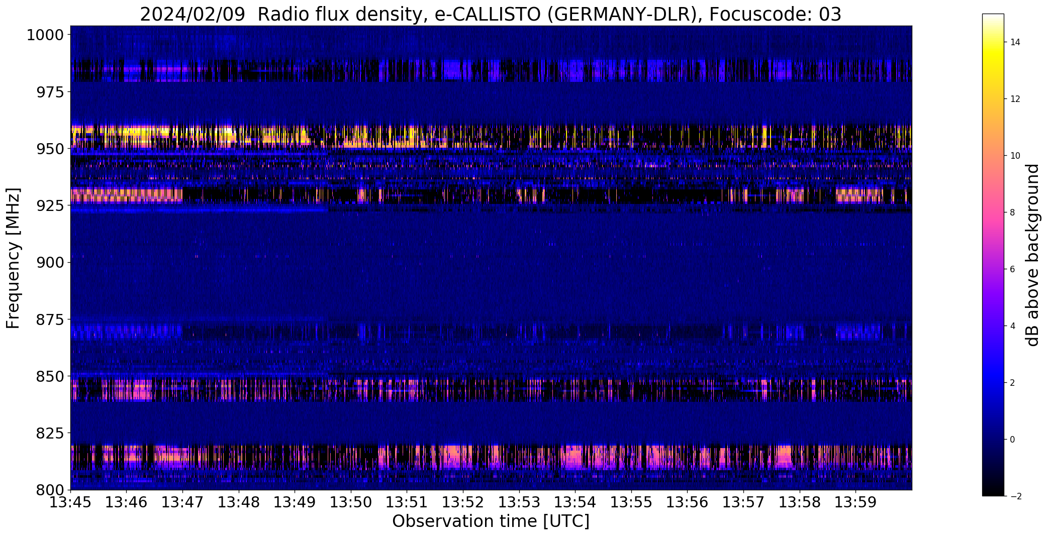Screen dimensions: 1048x536
Task: Click the 900 frequency tick label
Action: [50, 262]
